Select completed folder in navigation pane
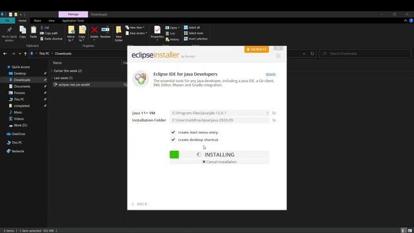The image size is (414, 233). (x=21, y=105)
